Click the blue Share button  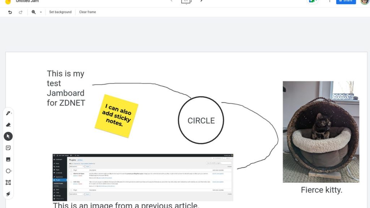(x=346, y=1)
